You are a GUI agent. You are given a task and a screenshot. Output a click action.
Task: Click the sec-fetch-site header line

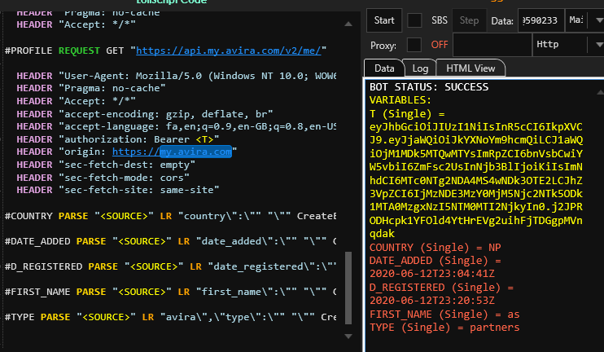[x=118, y=190]
